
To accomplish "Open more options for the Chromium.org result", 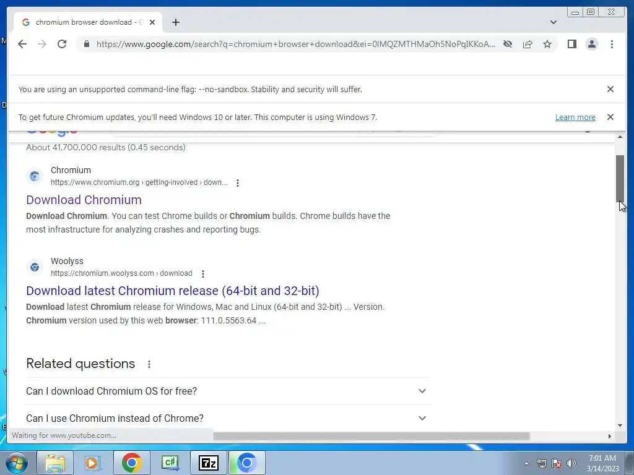I will point(238,182).
